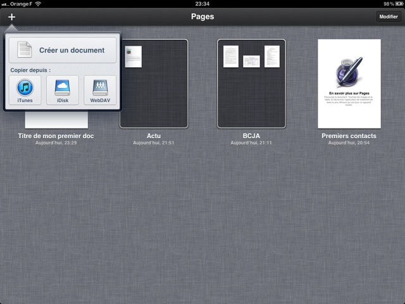Tap the "Actu" document name label
The height and width of the screenshot is (304, 405).
tap(154, 136)
